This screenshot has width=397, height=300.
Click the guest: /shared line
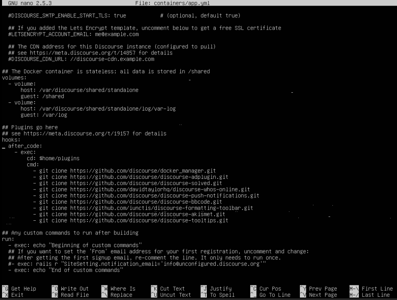(42, 96)
